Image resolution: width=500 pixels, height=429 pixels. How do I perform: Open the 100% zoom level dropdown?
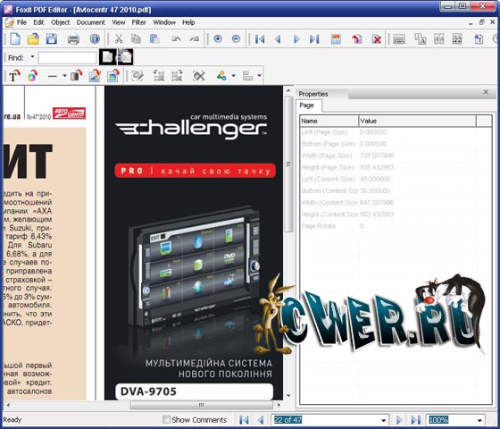click(479, 420)
